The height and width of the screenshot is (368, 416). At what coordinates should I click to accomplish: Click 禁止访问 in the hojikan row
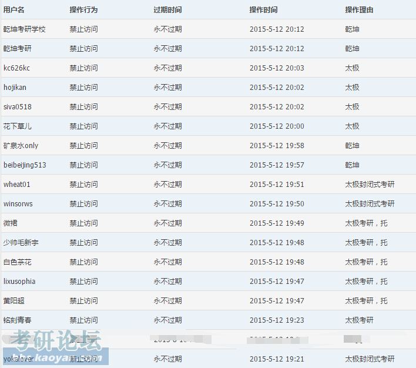[x=83, y=88]
